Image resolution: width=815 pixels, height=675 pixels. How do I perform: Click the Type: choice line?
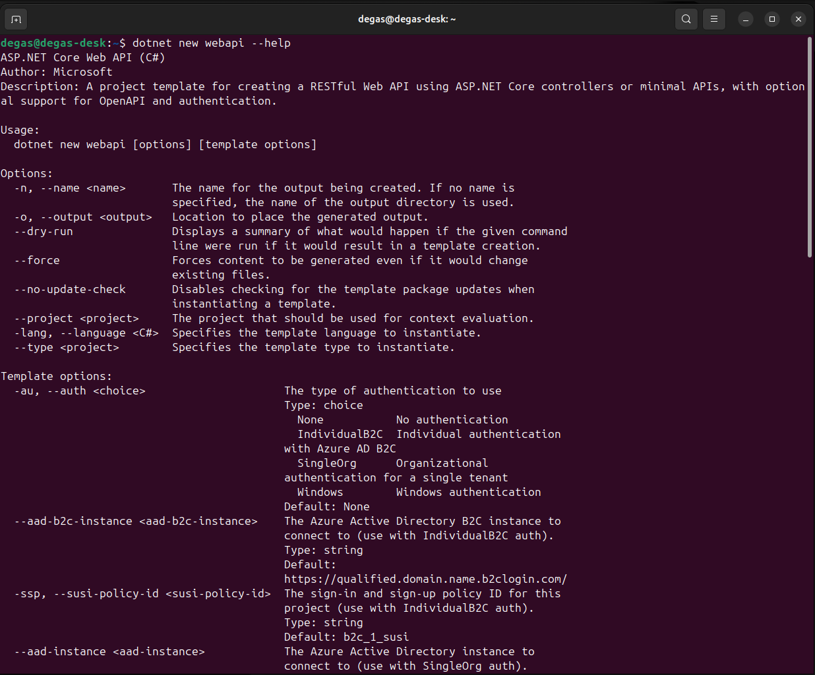[324, 405]
